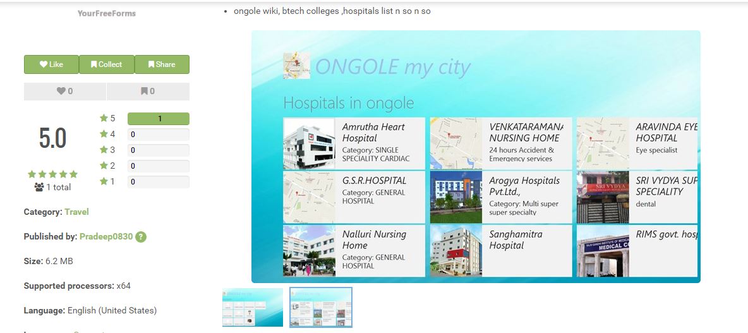Click the G.S.R. Hospital map image
Screen dimensions: 748x333
coord(308,197)
